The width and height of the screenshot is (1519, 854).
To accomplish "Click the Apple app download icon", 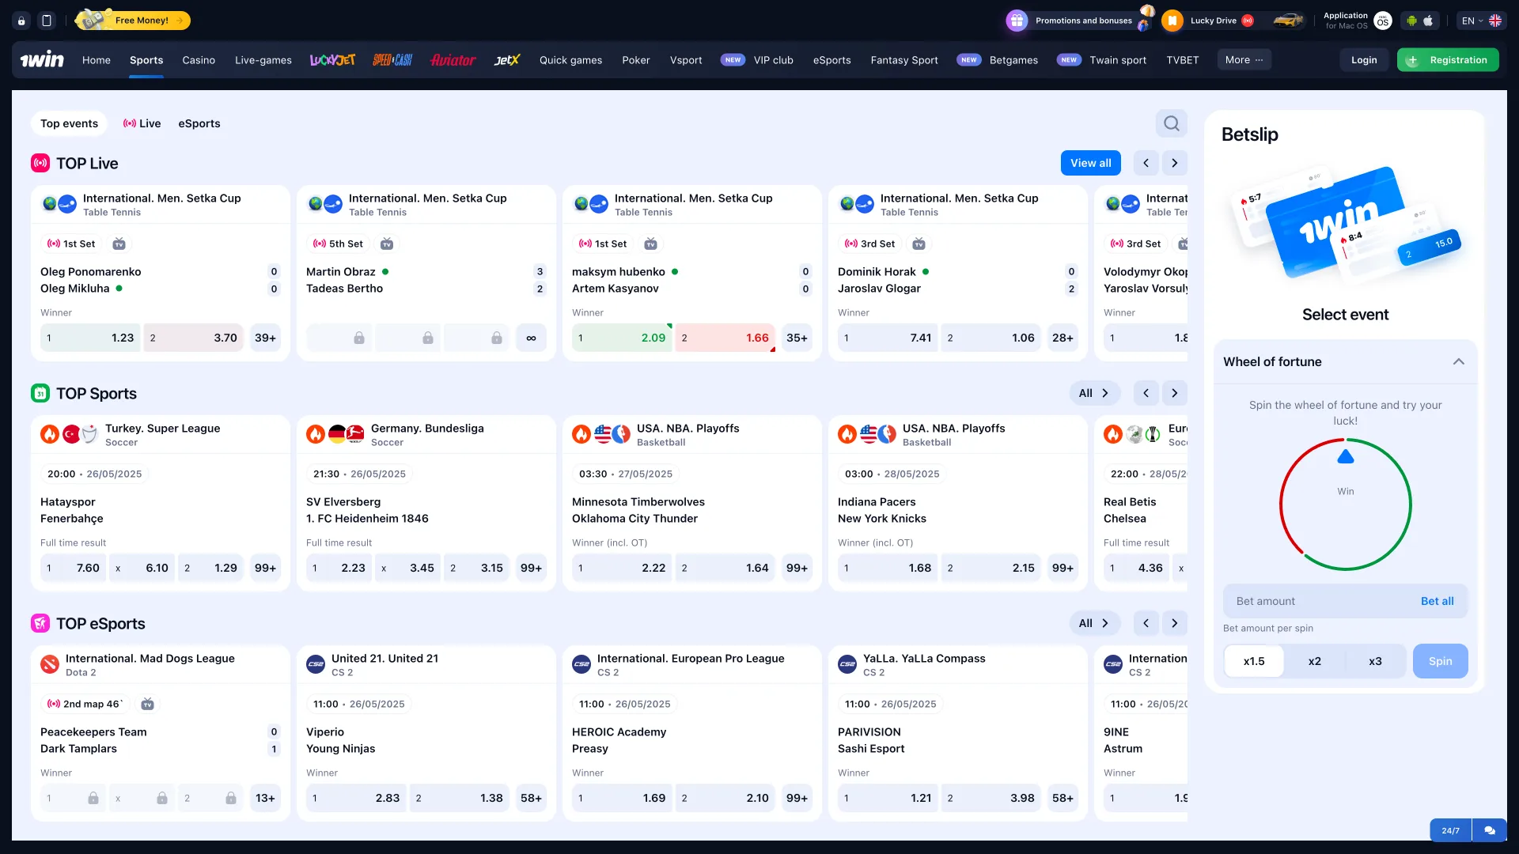I will coord(1428,21).
